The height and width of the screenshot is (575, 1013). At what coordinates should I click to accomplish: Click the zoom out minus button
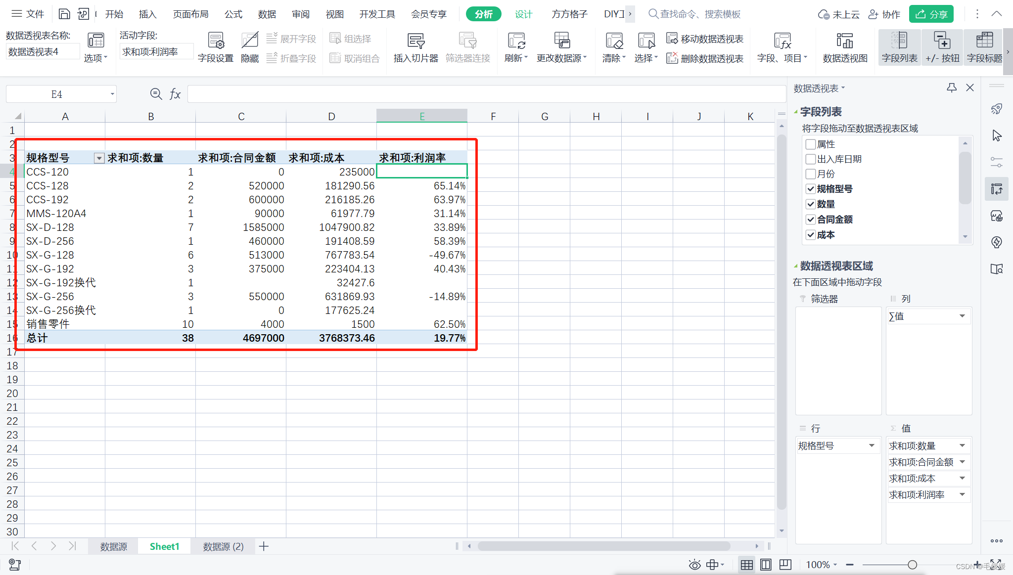(x=850, y=565)
